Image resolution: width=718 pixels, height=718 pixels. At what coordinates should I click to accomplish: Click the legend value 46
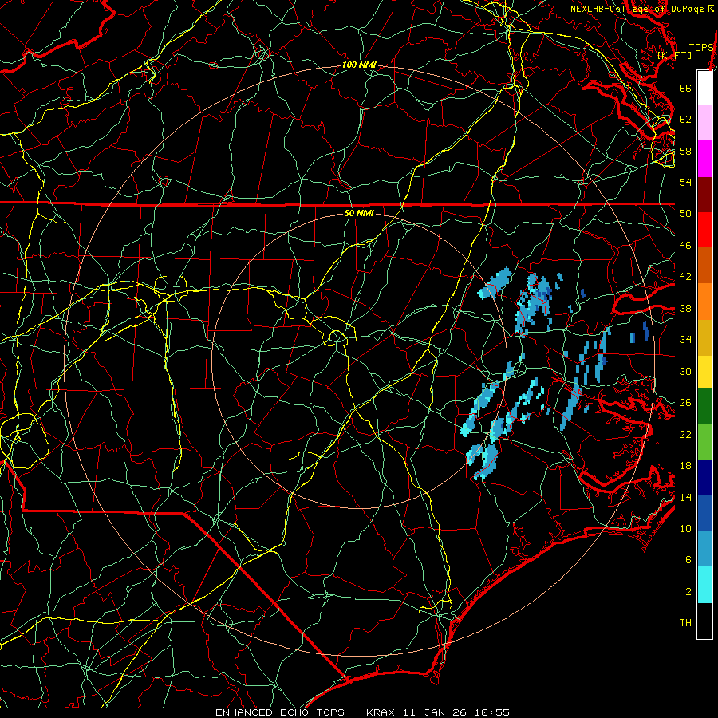[685, 246]
